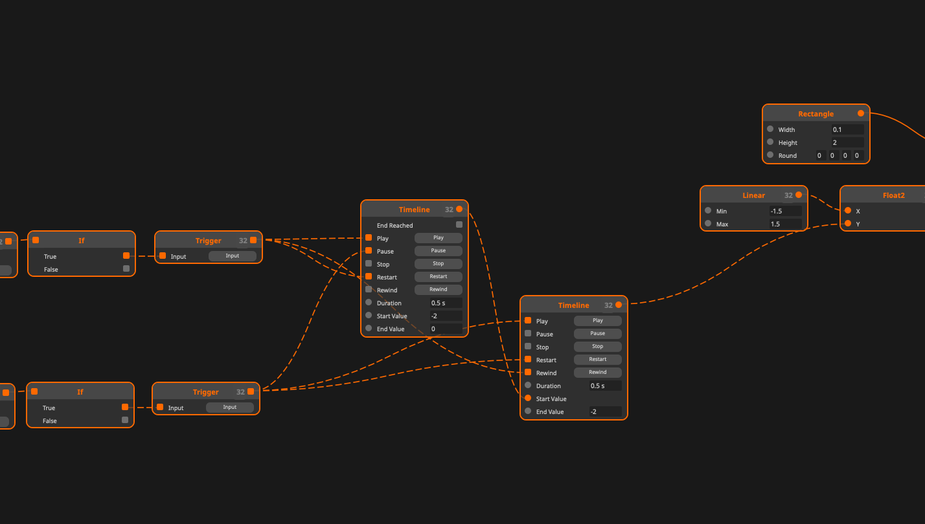Click the Rectangle Width value field
The image size is (925, 524).
[847, 129]
